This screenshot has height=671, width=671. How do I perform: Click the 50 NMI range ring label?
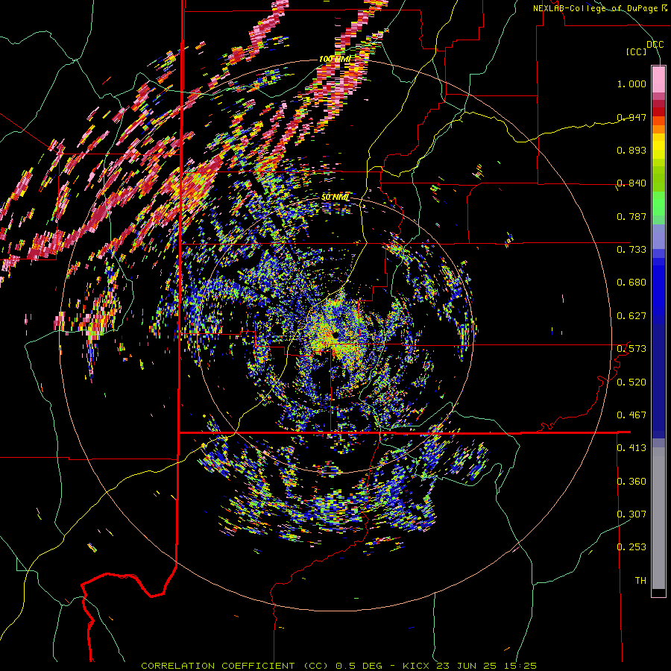(335, 198)
